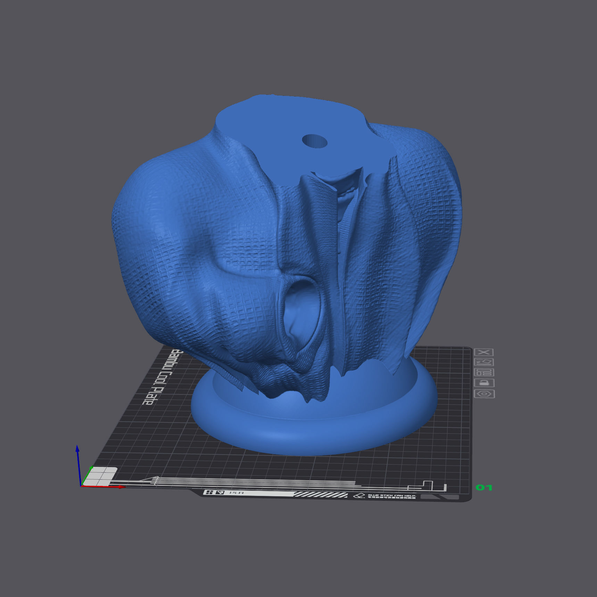Open plate settings hexagon icon
Screen dimensions: 597x597
coord(484,394)
